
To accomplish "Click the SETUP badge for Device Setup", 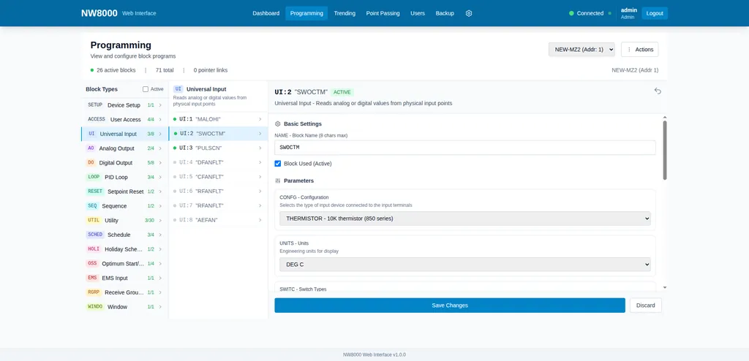I will [x=95, y=105].
